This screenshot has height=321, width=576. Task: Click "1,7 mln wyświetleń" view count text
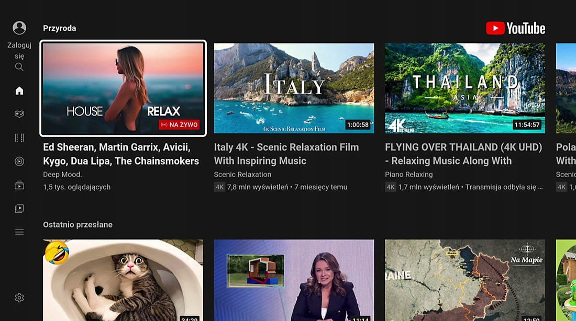pyautogui.click(x=429, y=187)
